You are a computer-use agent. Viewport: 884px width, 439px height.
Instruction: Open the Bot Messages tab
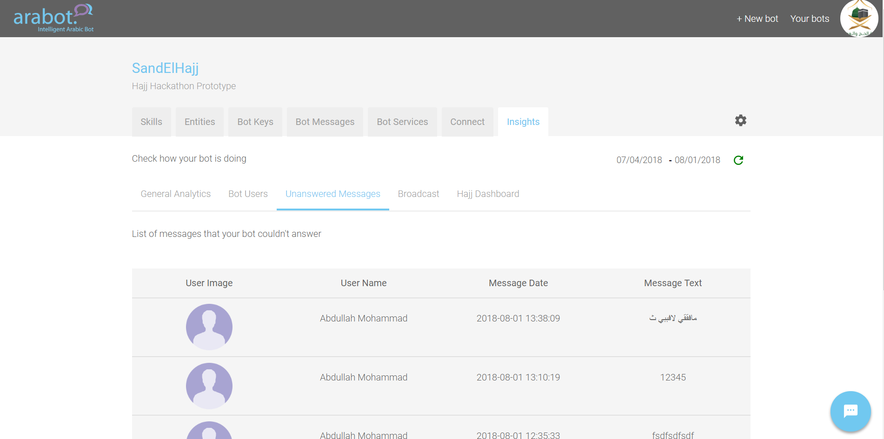tap(325, 122)
